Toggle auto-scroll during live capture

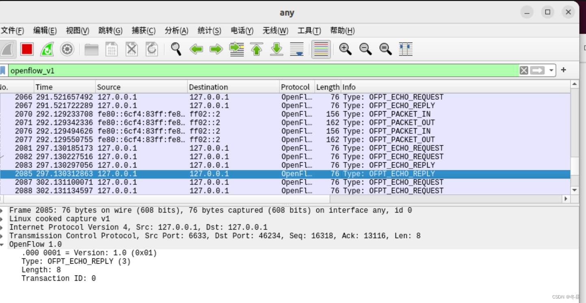click(297, 49)
